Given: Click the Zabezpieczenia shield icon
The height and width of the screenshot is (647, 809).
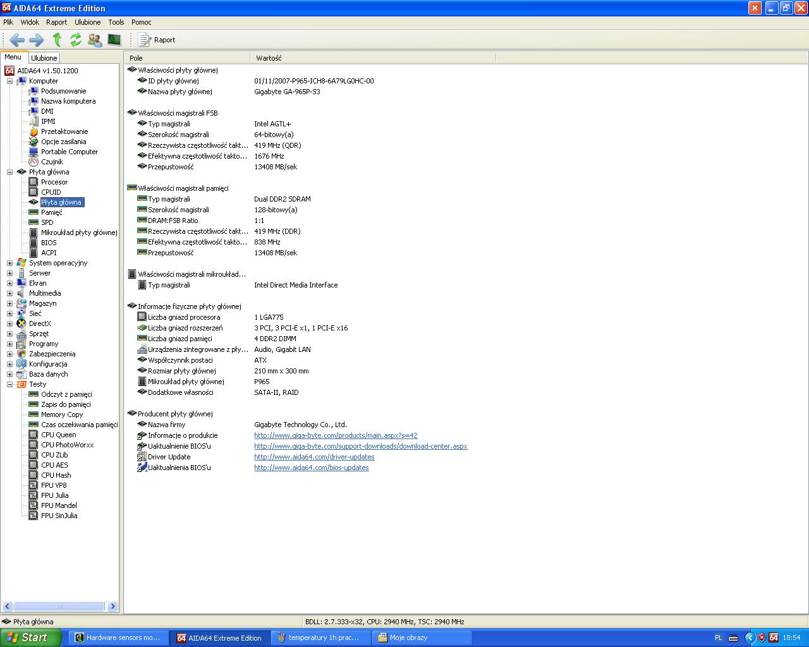Looking at the screenshot, I should [21, 354].
